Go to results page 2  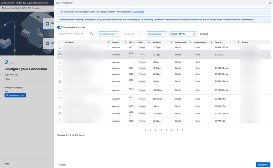[x=156, y=130]
